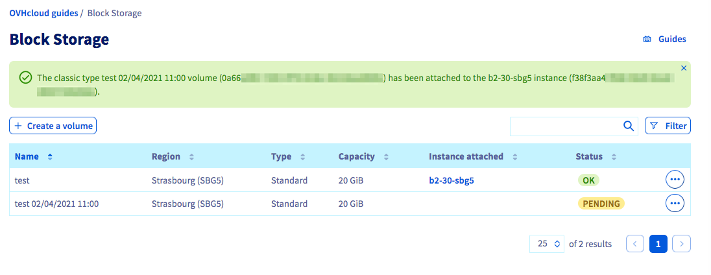711x275 pixels.
Task: Go to the previous results page
Action: 635,244
